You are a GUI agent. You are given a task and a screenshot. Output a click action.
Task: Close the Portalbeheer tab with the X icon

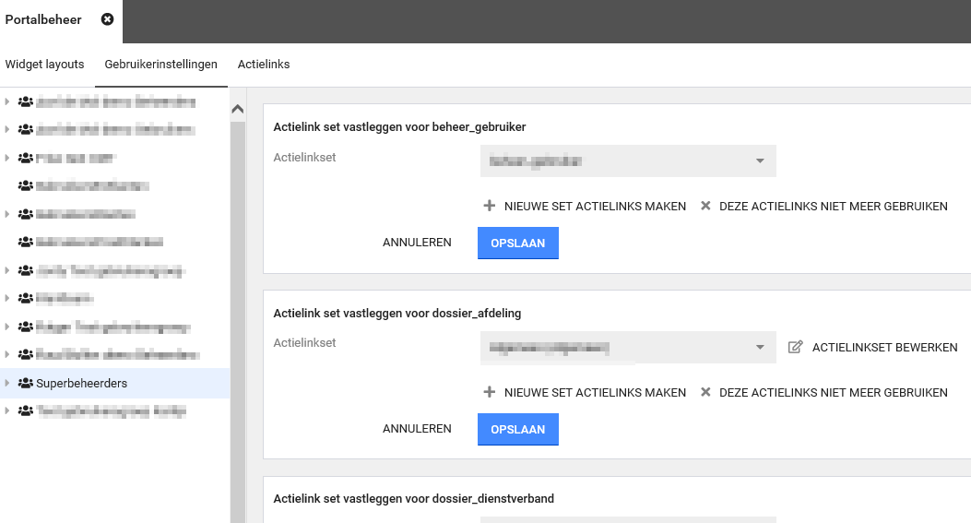coord(108,19)
